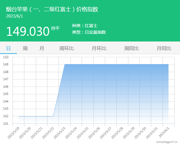Select the 日 daily tab
This screenshot has width=180, height=144.
point(8,48)
